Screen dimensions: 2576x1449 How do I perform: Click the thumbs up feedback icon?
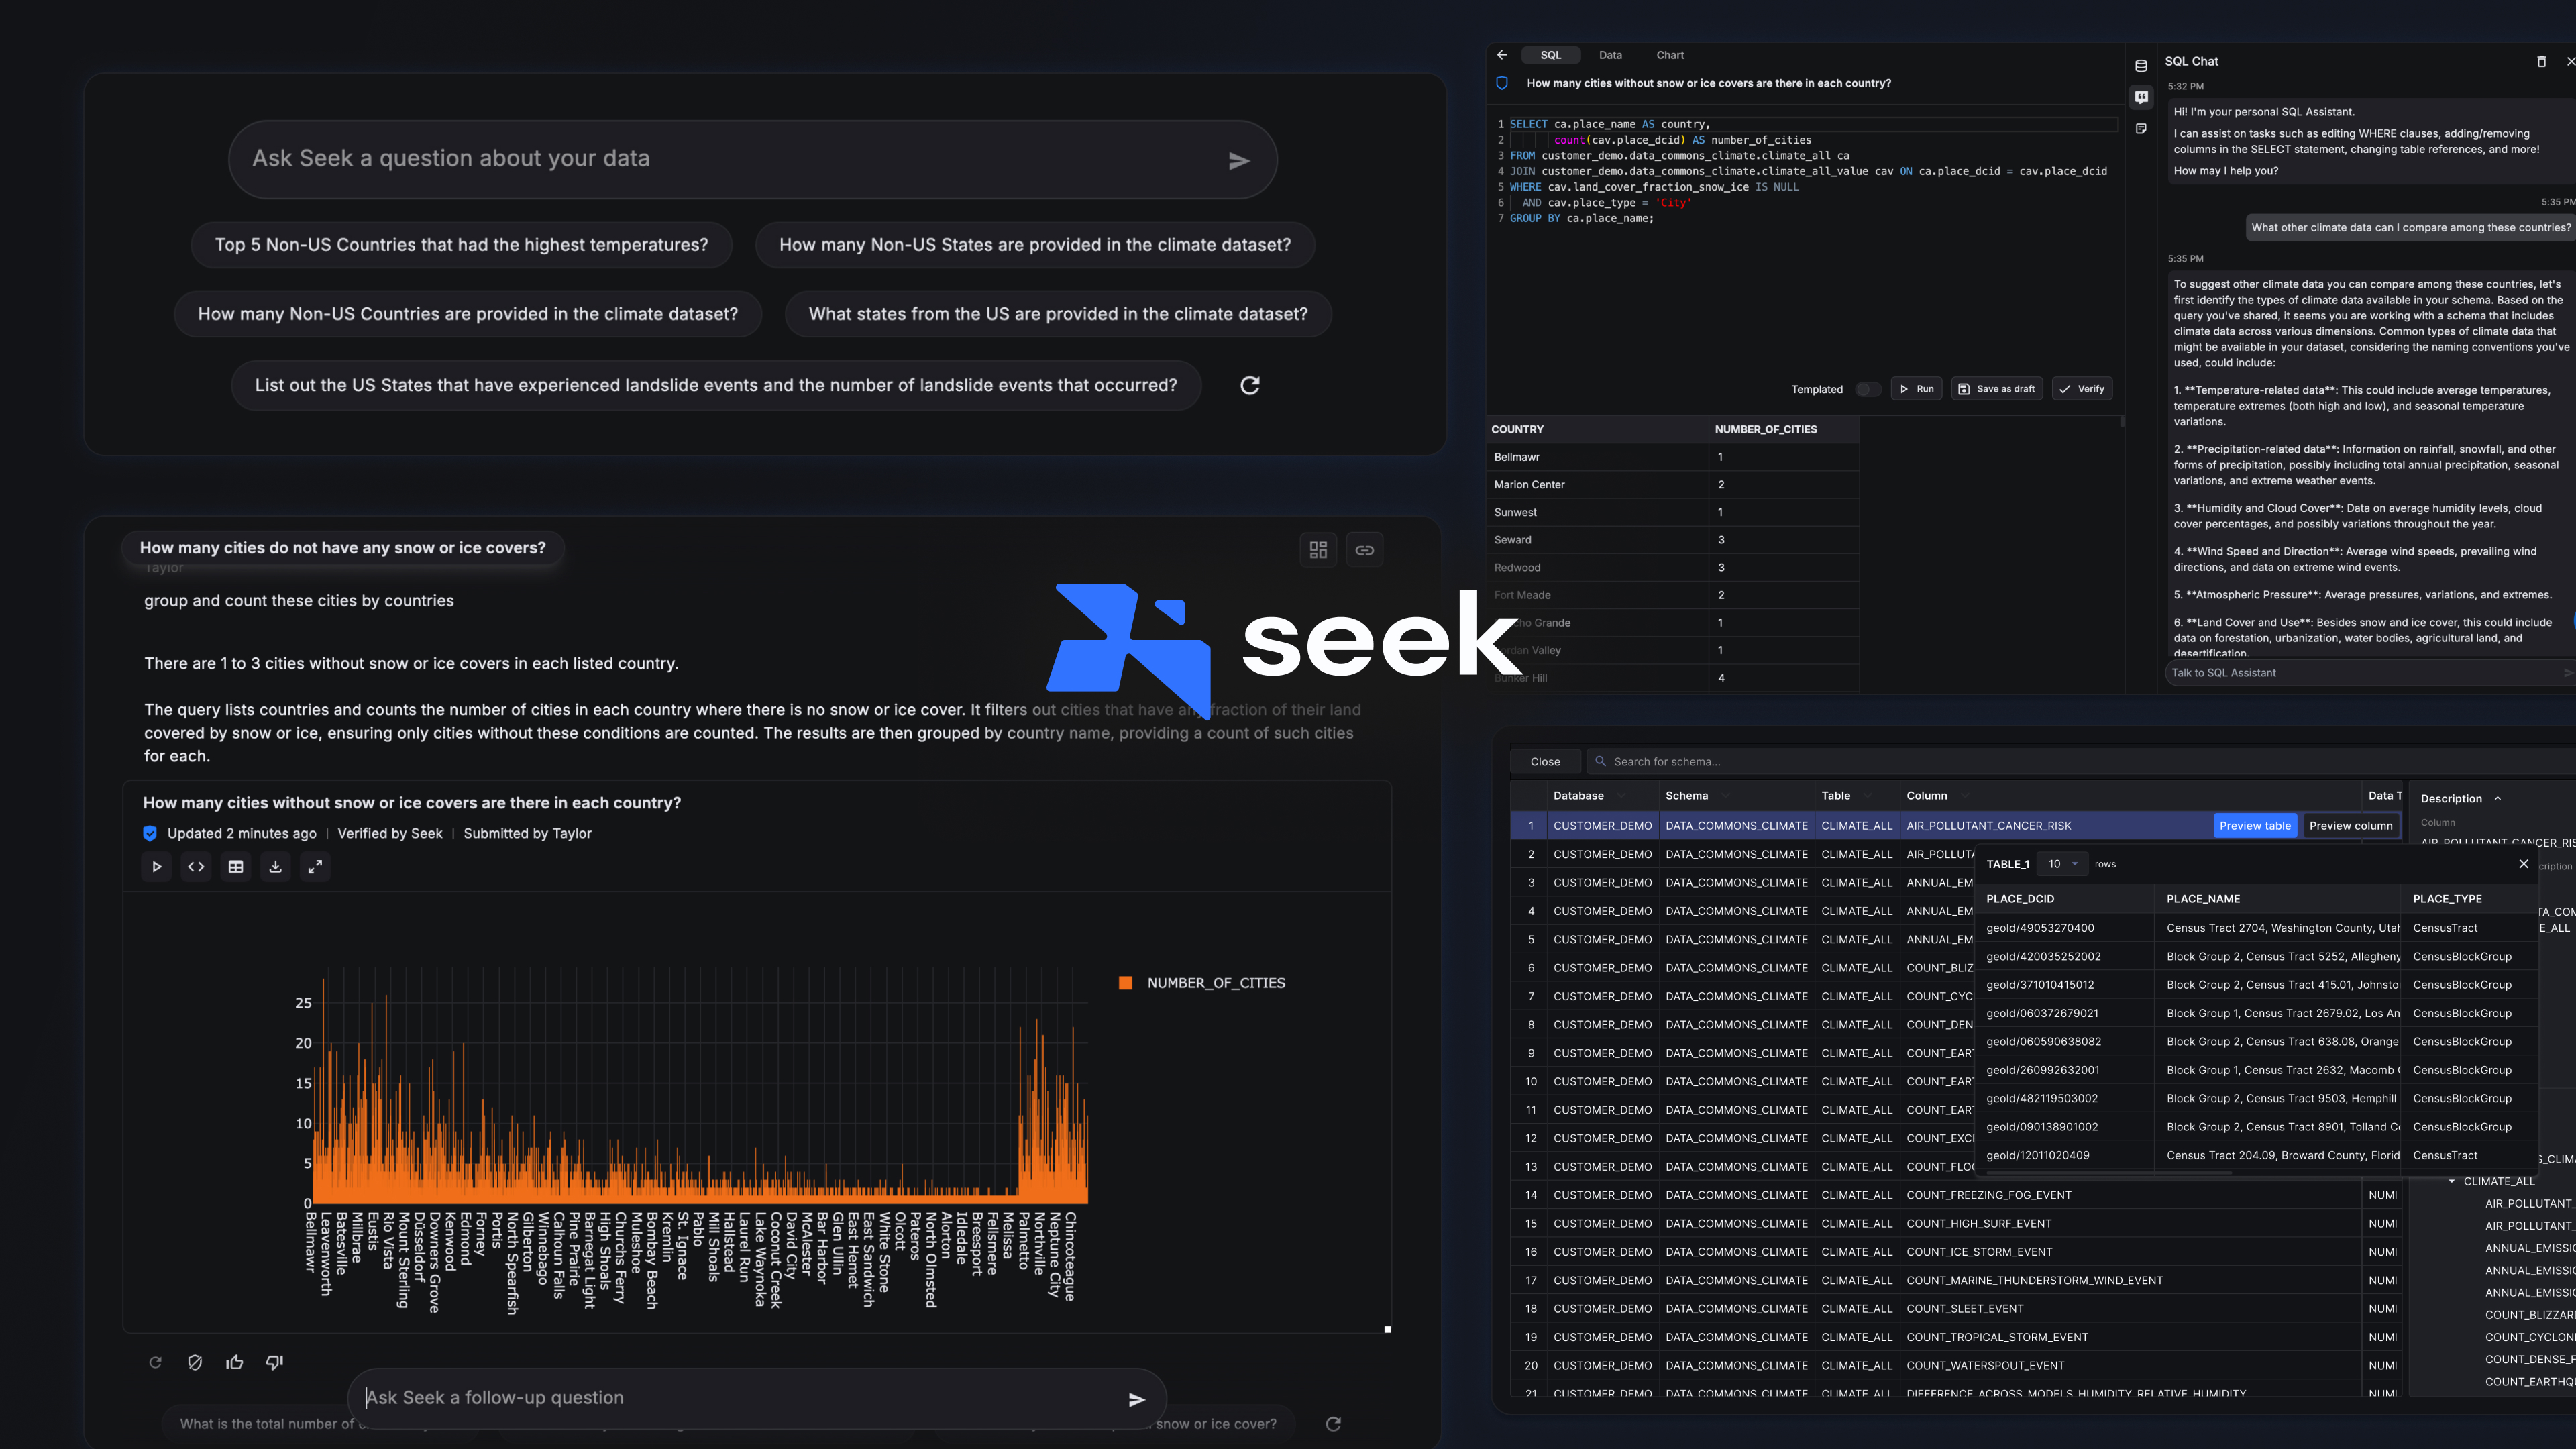point(235,1362)
